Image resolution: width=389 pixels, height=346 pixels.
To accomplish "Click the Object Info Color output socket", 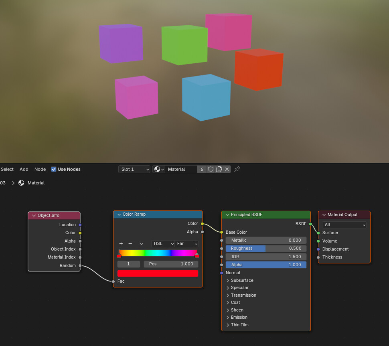I will pos(80,233).
